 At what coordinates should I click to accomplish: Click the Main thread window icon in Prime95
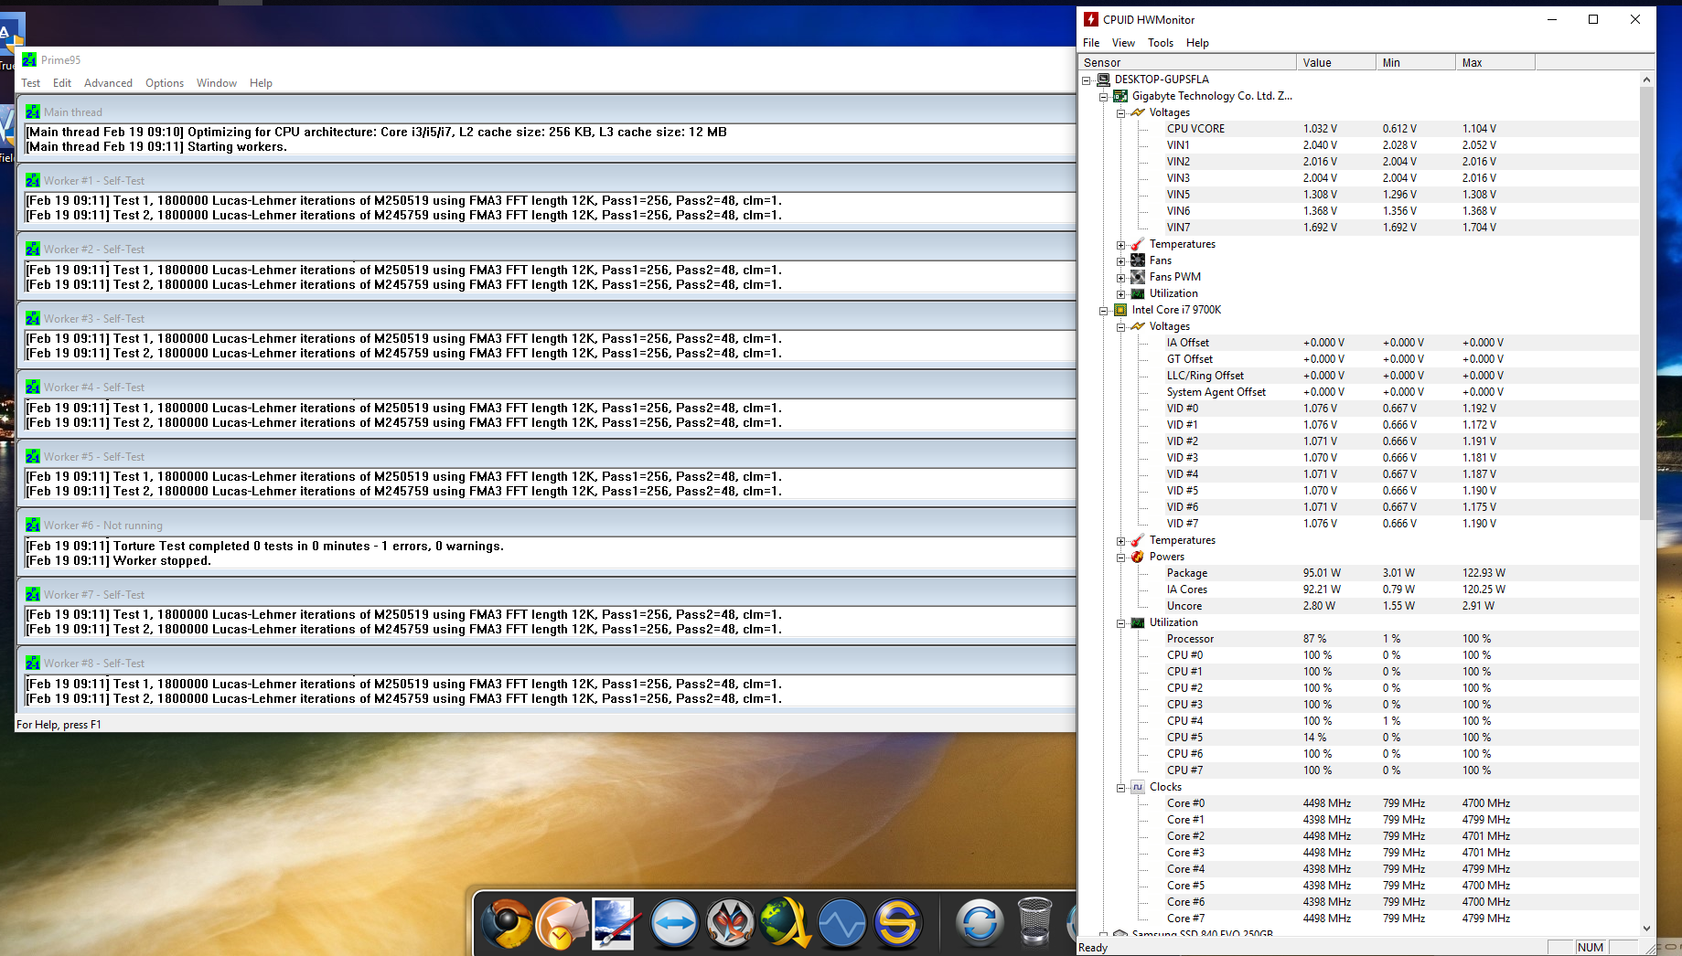click(33, 112)
